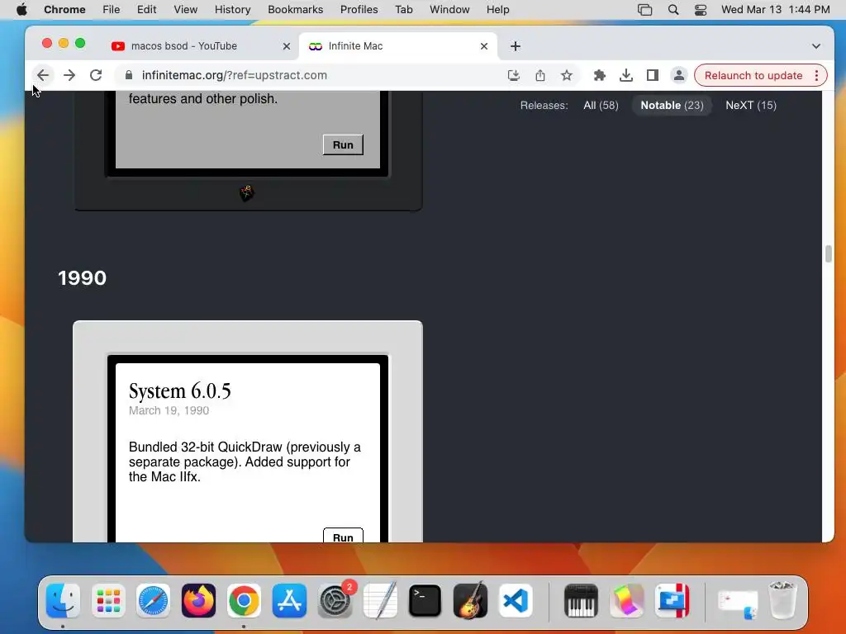Screen dimensions: 846x634
Task: Click the System 6.0.5 title
Action: point(179,390)
